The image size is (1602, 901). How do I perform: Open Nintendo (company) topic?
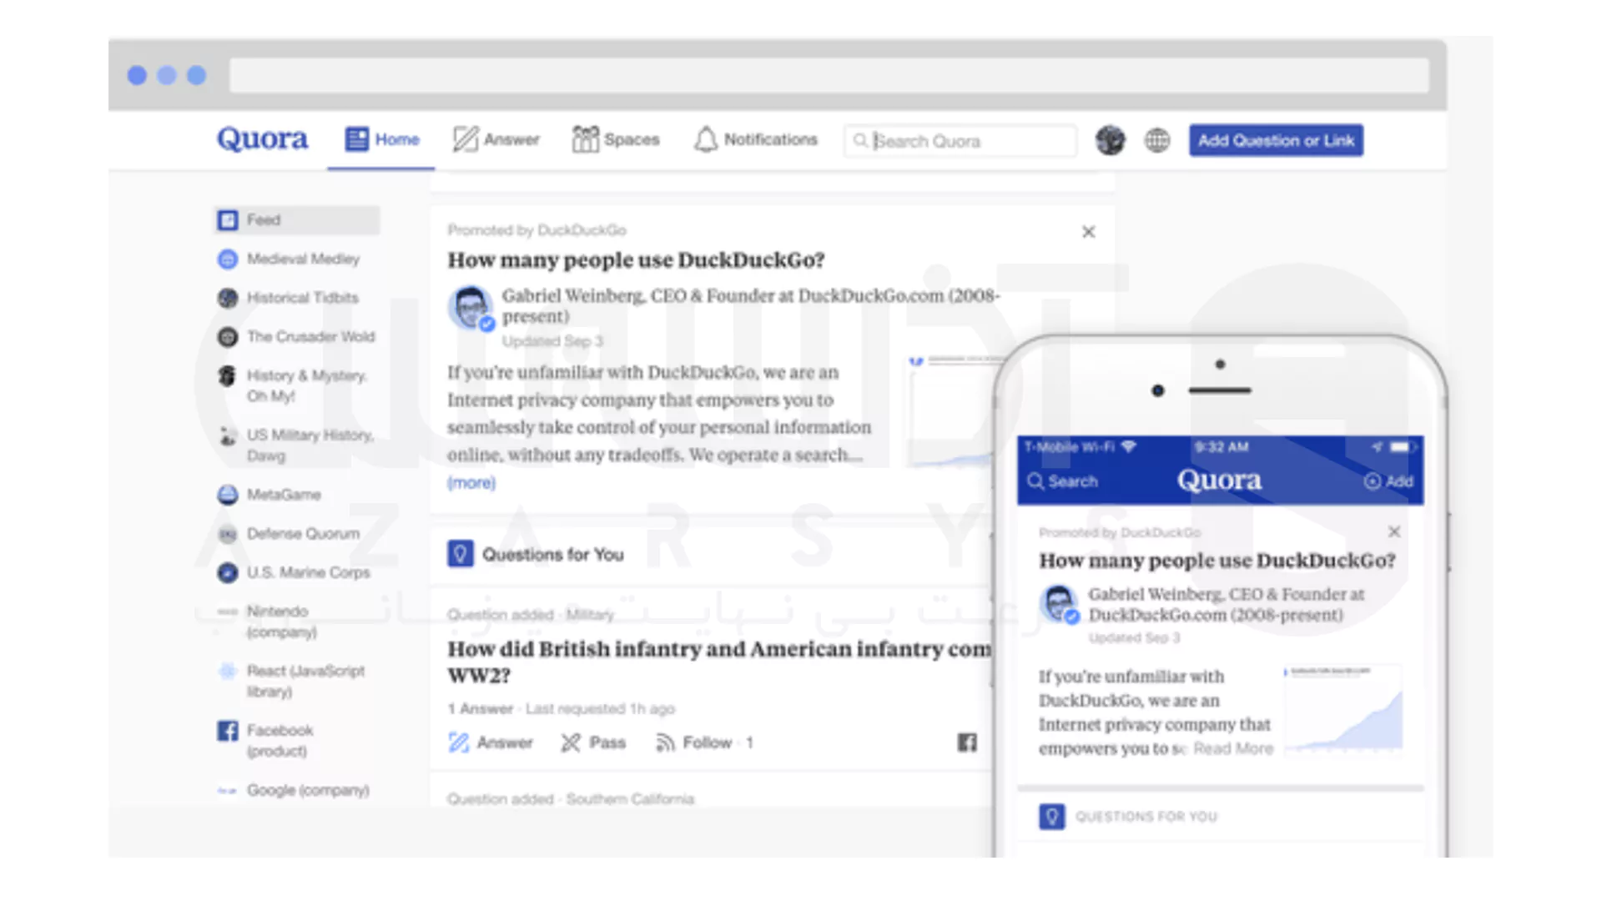[x=267, y=622]
